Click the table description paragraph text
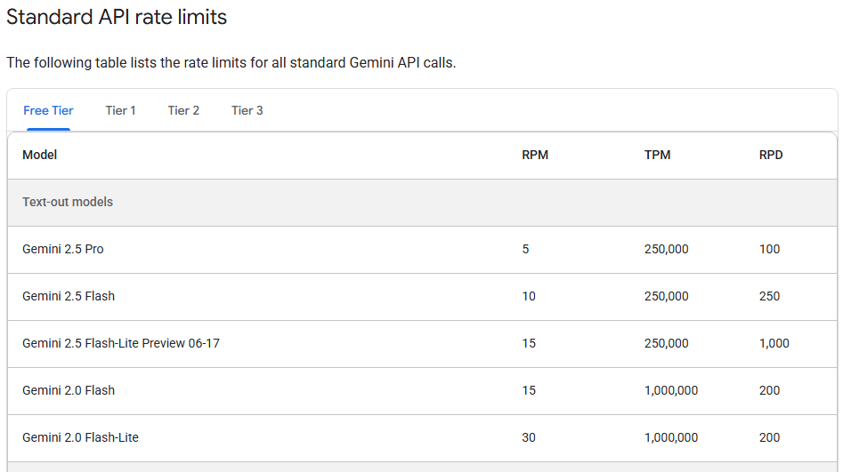Screen dimensions: 851x472 (x=231, y=63)
